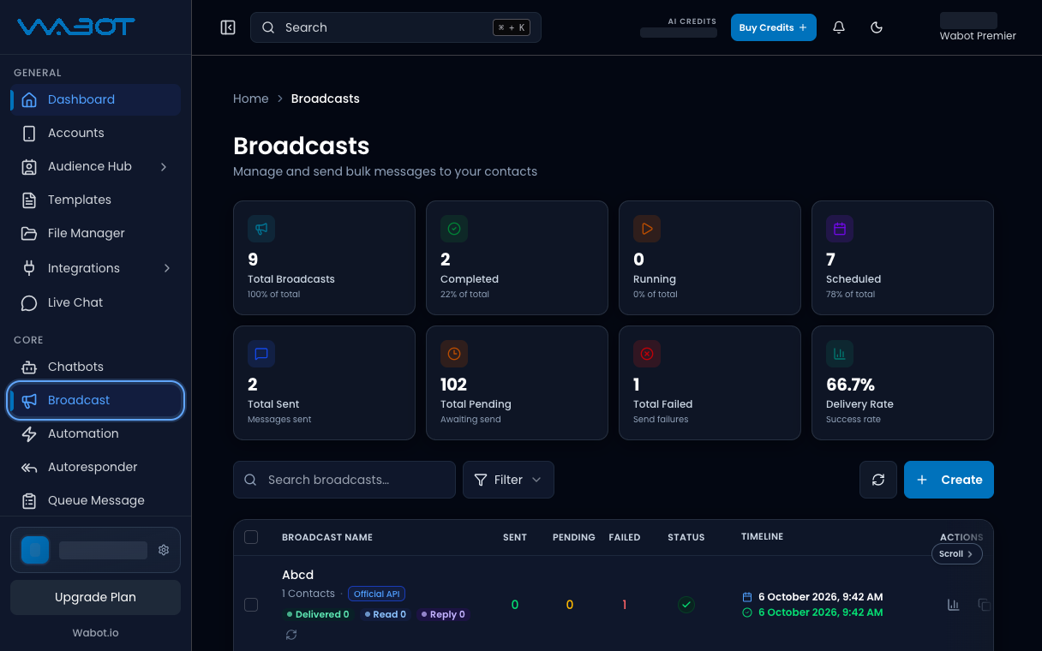Toggle dark mode moon icon
1042x651 pixels.
pyautogui.click(x=877, y=27)
